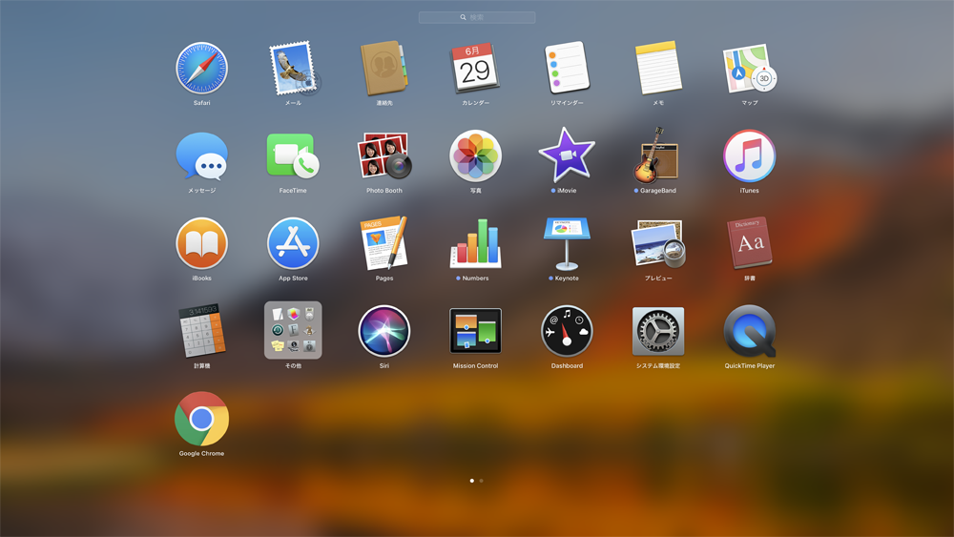Open Safari from Launchpad
This screenshot has width=954, height=537.
click(x=201, y=68)
